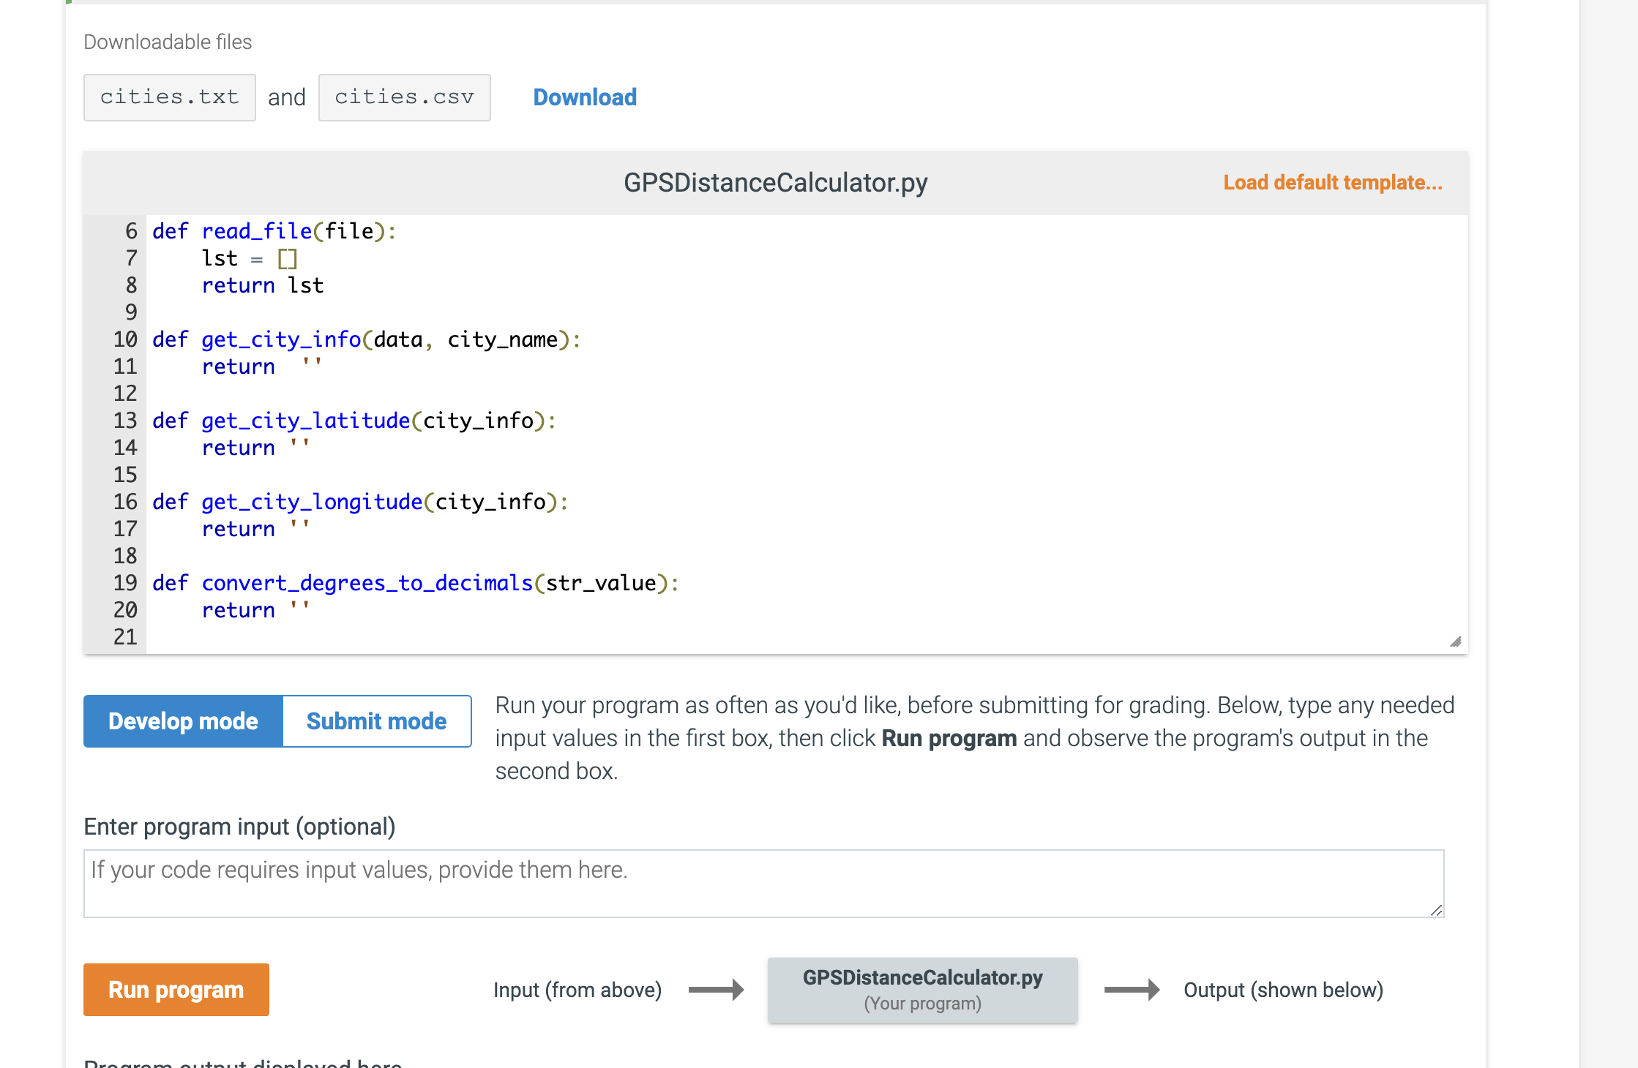Click the arrow before Output (shown below)
1638x1068 pixels.
tap(1132, 990)
